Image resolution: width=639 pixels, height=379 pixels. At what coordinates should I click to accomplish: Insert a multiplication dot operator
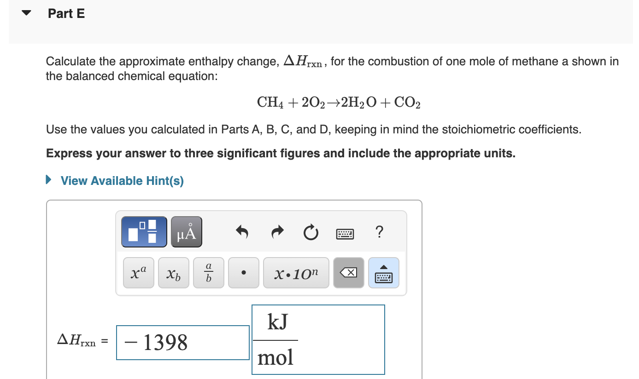tap(243, 273)
